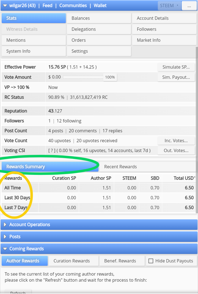Switch to the Orders tab
Viewport: 198px width, 294px height.
coord(99,40)
